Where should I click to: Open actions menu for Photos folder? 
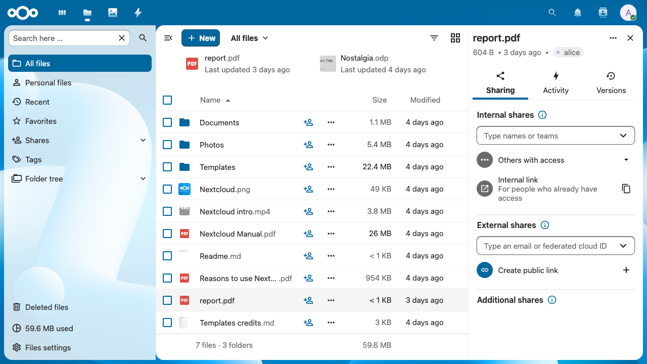coord(331,145)
